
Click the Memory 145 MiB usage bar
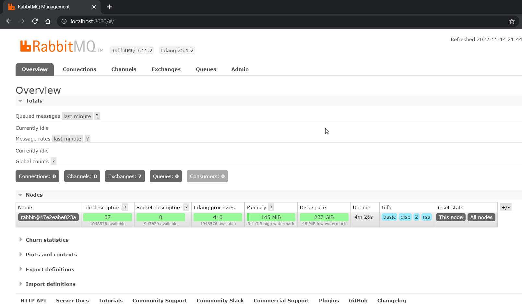[x=271, y=217]
